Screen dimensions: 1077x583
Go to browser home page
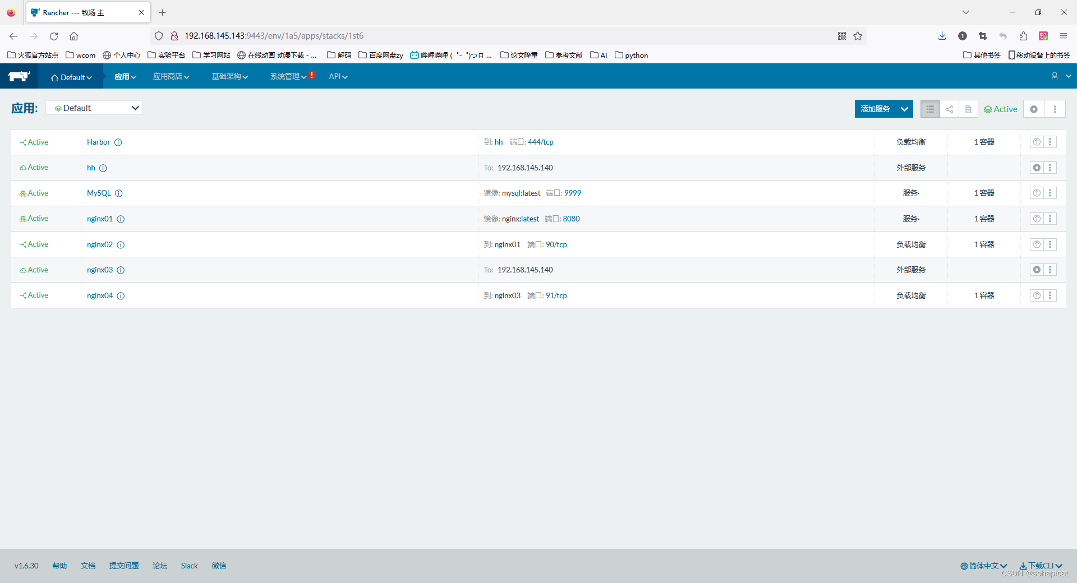tap(73, 36)
